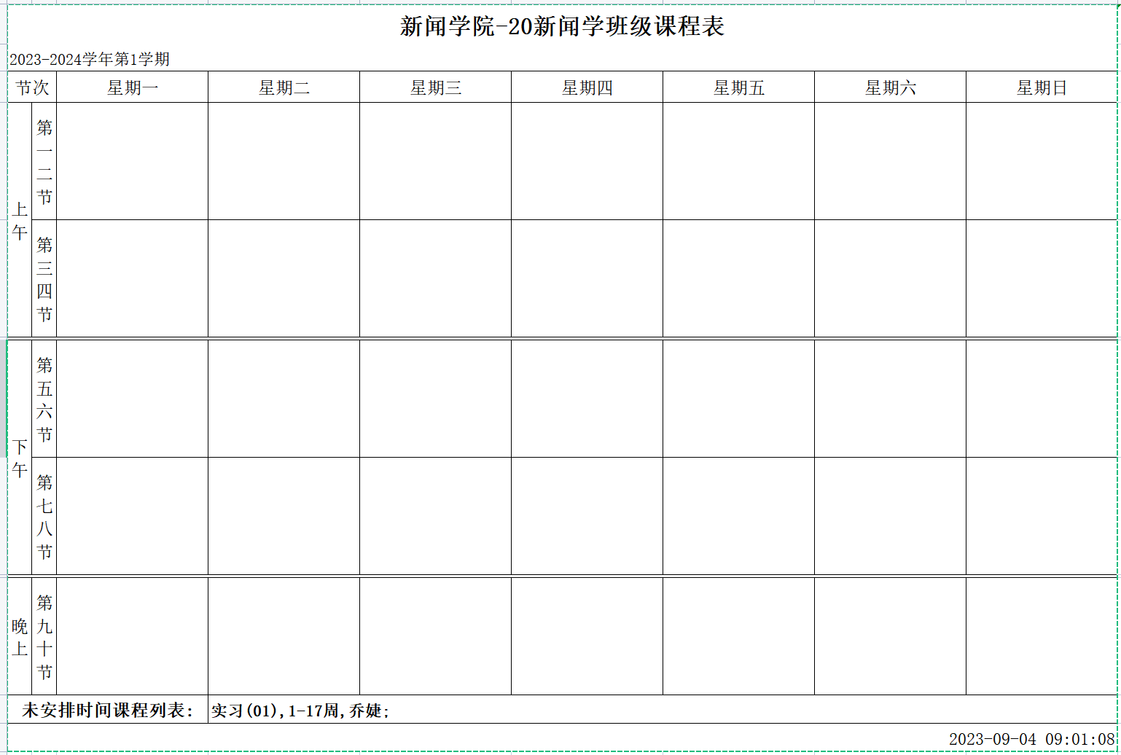1121x755 pixels.
Task: Select the 上午 merged cell
Action: tap(20, 220)
